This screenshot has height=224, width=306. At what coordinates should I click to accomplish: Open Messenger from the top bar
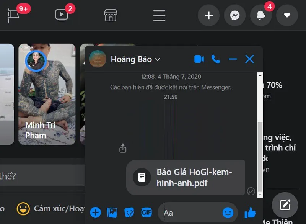[234, 15]
